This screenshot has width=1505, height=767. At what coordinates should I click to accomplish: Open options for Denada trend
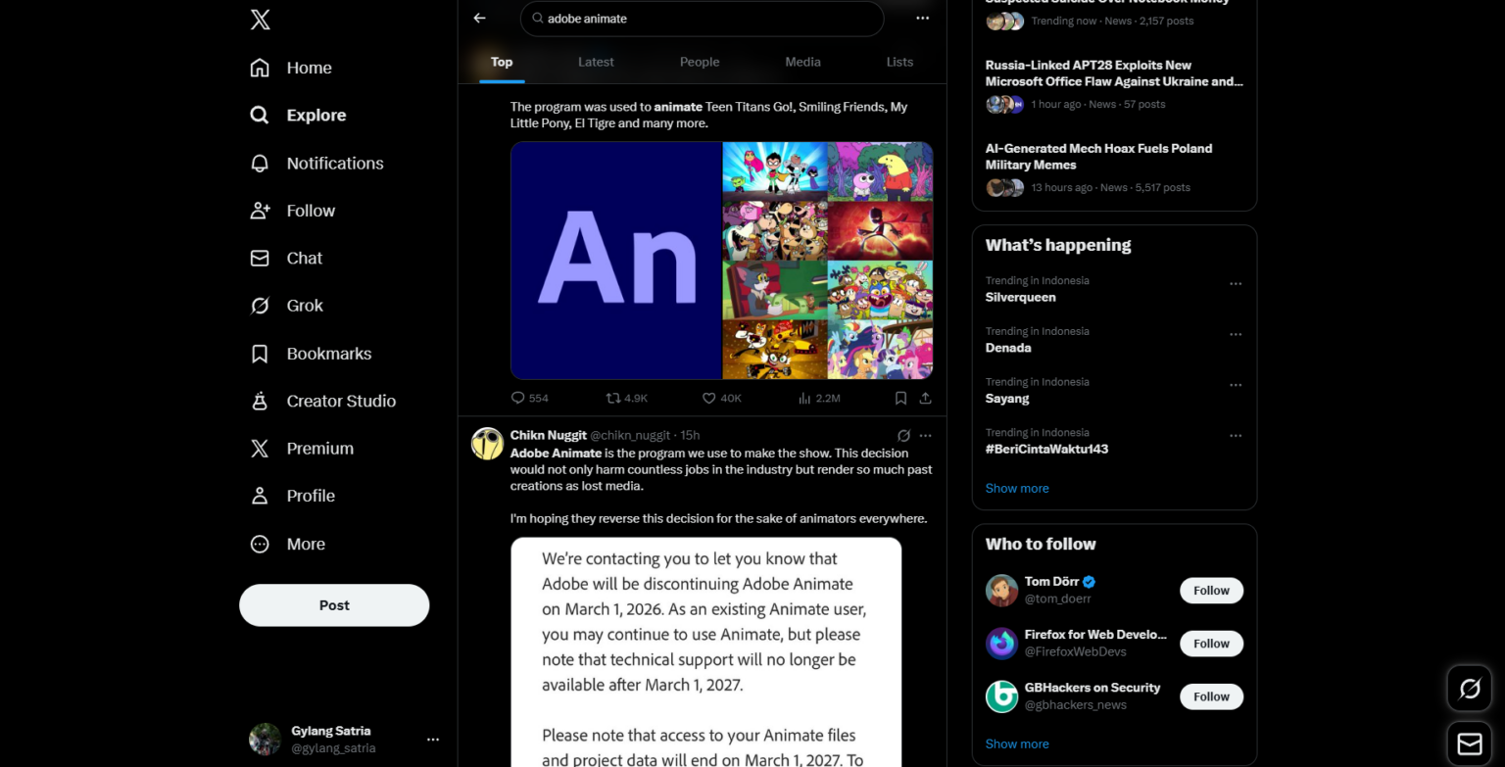click(1236, 334)
